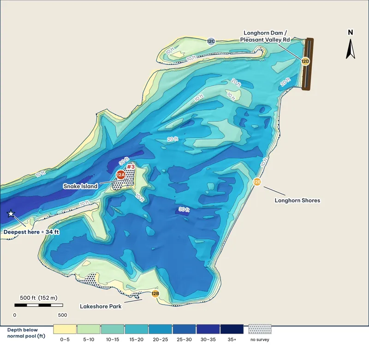Click the red #3 label
The height and width of the screenshot is (351, 369).
131,167
